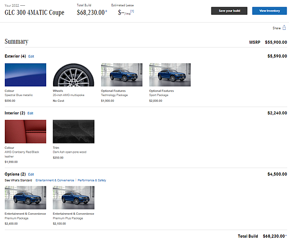Open Entertainment & Convenience standard link
289x243 pixels.
point(55,180)
